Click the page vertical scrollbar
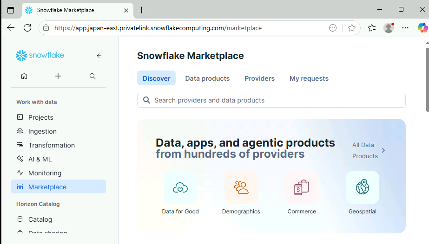 pyautogui.click(x=427, y=79)
